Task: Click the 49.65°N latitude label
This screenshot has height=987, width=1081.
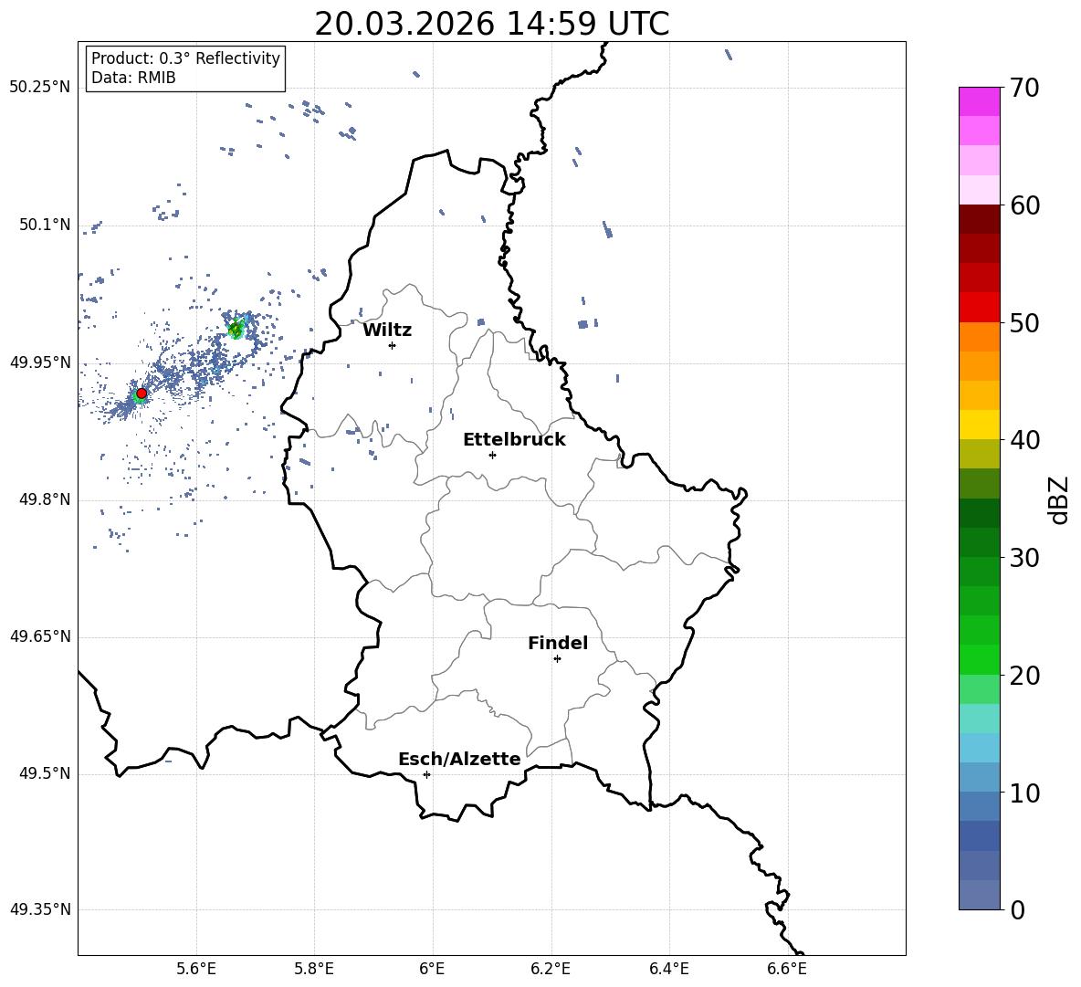Action: 40,635
